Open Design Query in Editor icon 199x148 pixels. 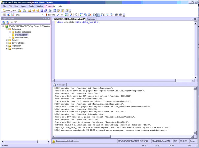pyautogui.click(x=71, y=15)
